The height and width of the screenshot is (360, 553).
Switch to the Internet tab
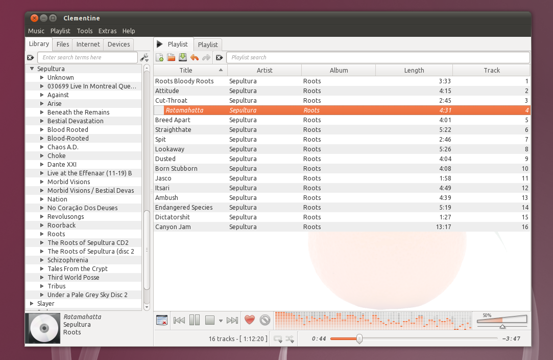pos(88,44)
